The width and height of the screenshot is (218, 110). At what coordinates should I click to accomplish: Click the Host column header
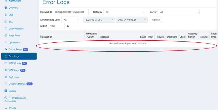point(151,37)
